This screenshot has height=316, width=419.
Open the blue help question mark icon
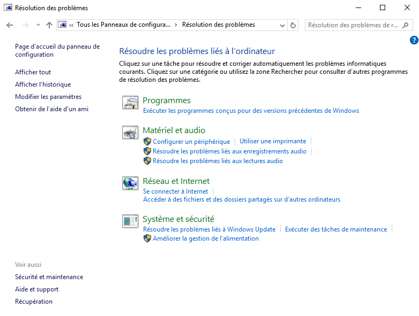point(414,40)
